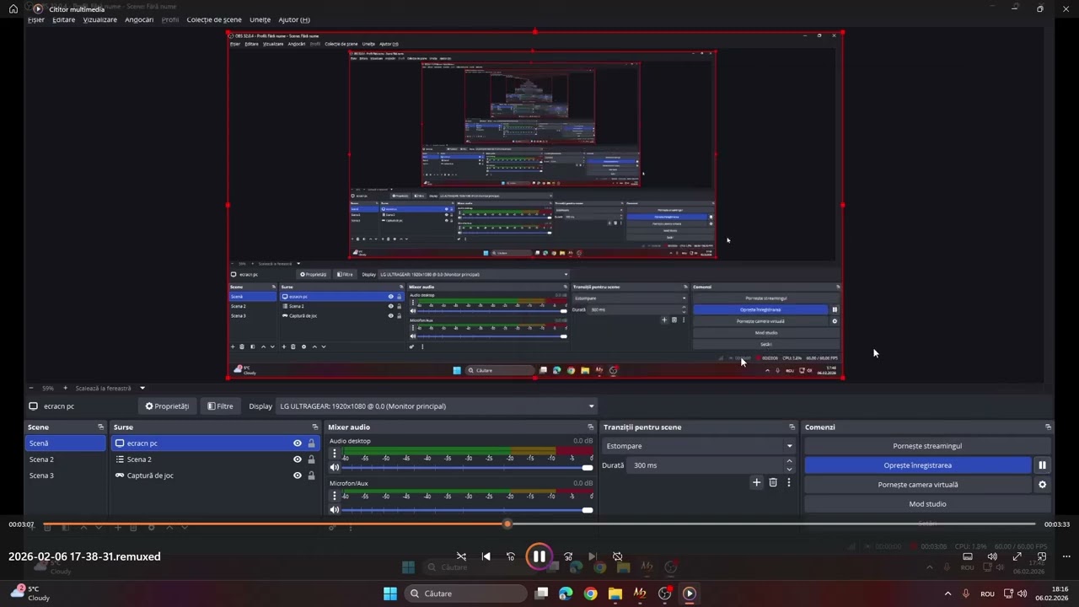Open more options menu in player
Image resolution: width=1079 pixels, height=607 pixels.
1066,556
